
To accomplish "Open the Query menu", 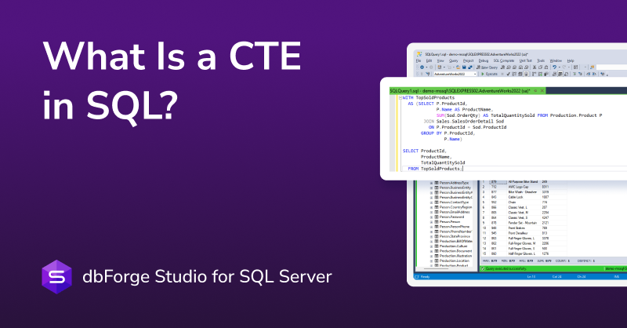I will click(x=454, y=61).
